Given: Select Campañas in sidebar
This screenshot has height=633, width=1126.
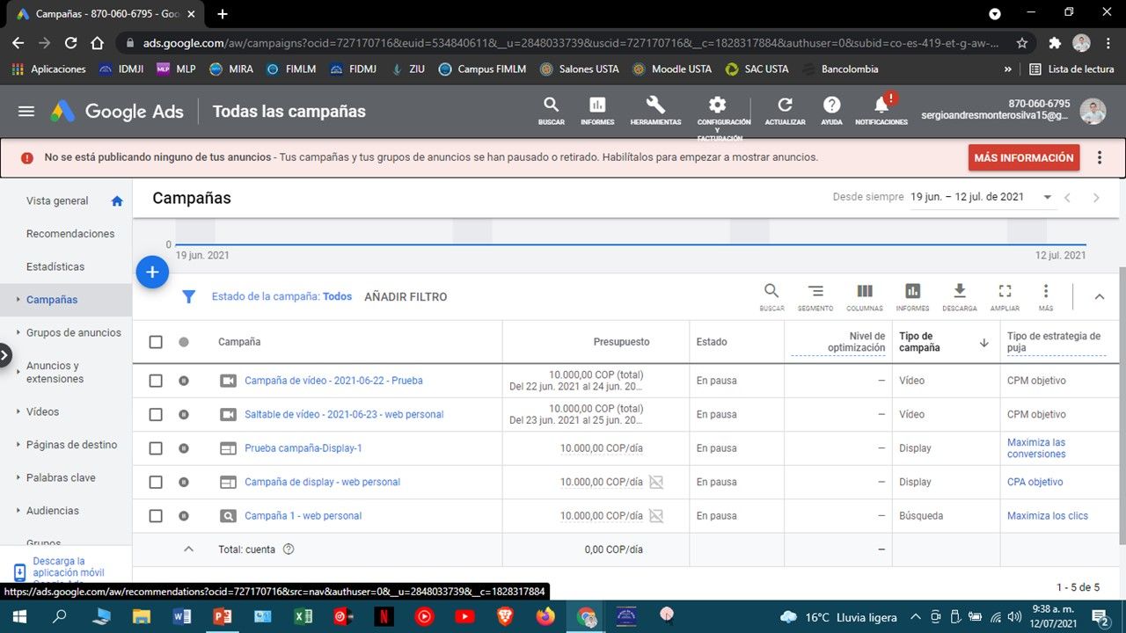Looking at the screenshot, I should tap(52, 300).
